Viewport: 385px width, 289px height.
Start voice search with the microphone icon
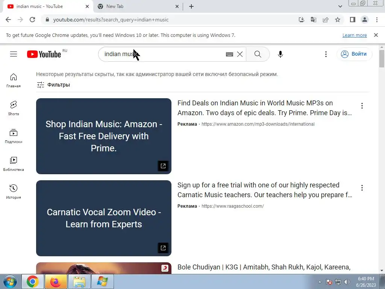click(280, 54)
